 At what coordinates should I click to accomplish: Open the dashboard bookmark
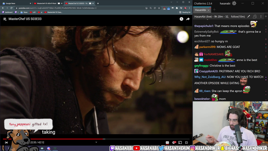[8, 12]
